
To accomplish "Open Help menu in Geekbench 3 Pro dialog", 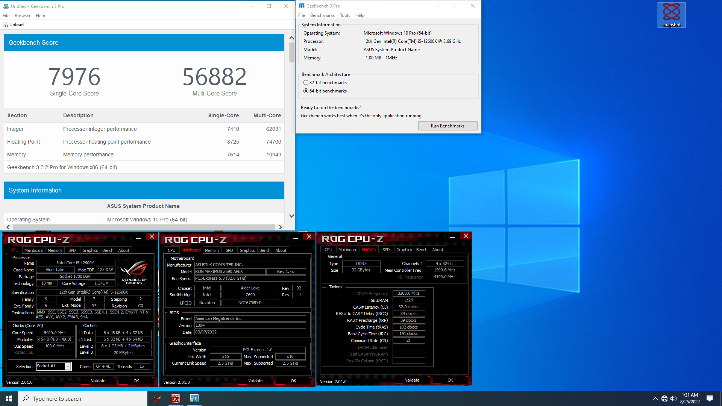I will [360, 15].
